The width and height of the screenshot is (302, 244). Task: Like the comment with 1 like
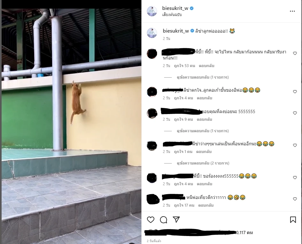[x=295, y=145]
